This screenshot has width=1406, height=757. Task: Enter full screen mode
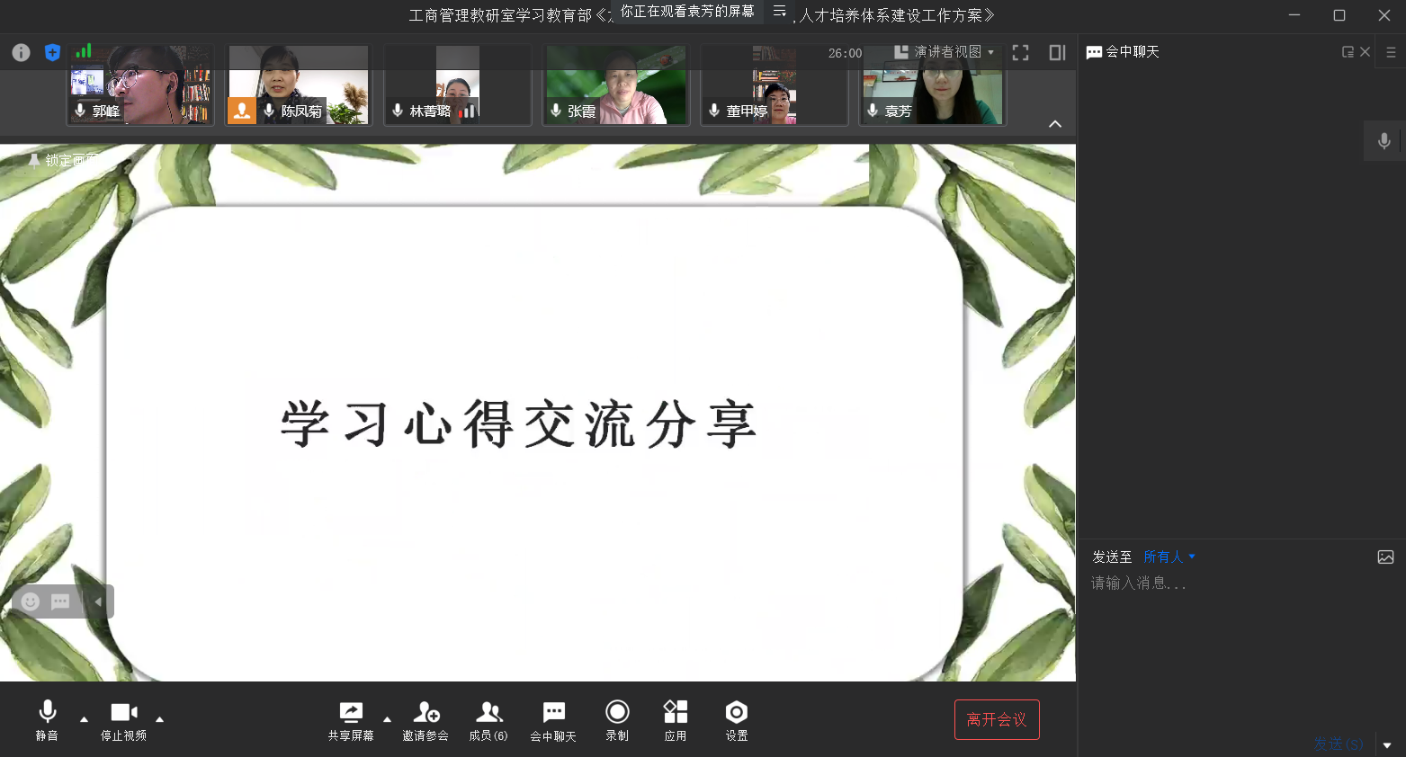click(1020, 53)
